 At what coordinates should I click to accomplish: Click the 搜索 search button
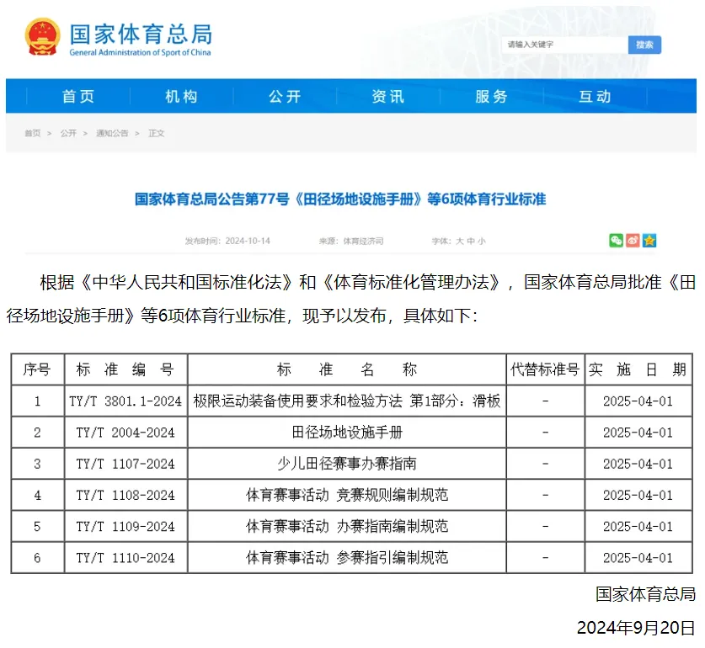[x=644, y=45]
